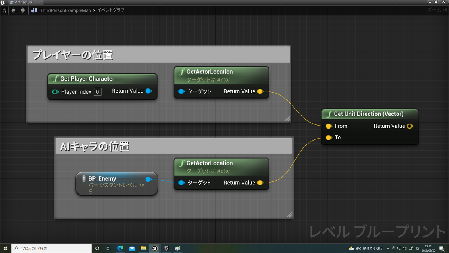Click the graph icon beside ThirdPersonExampleMap breadcrumb
Image resolution: width=449 pixels, height=253 pixels.
(x=34, y=10)
